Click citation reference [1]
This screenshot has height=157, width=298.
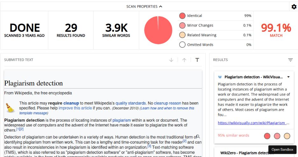pos(18,129)
